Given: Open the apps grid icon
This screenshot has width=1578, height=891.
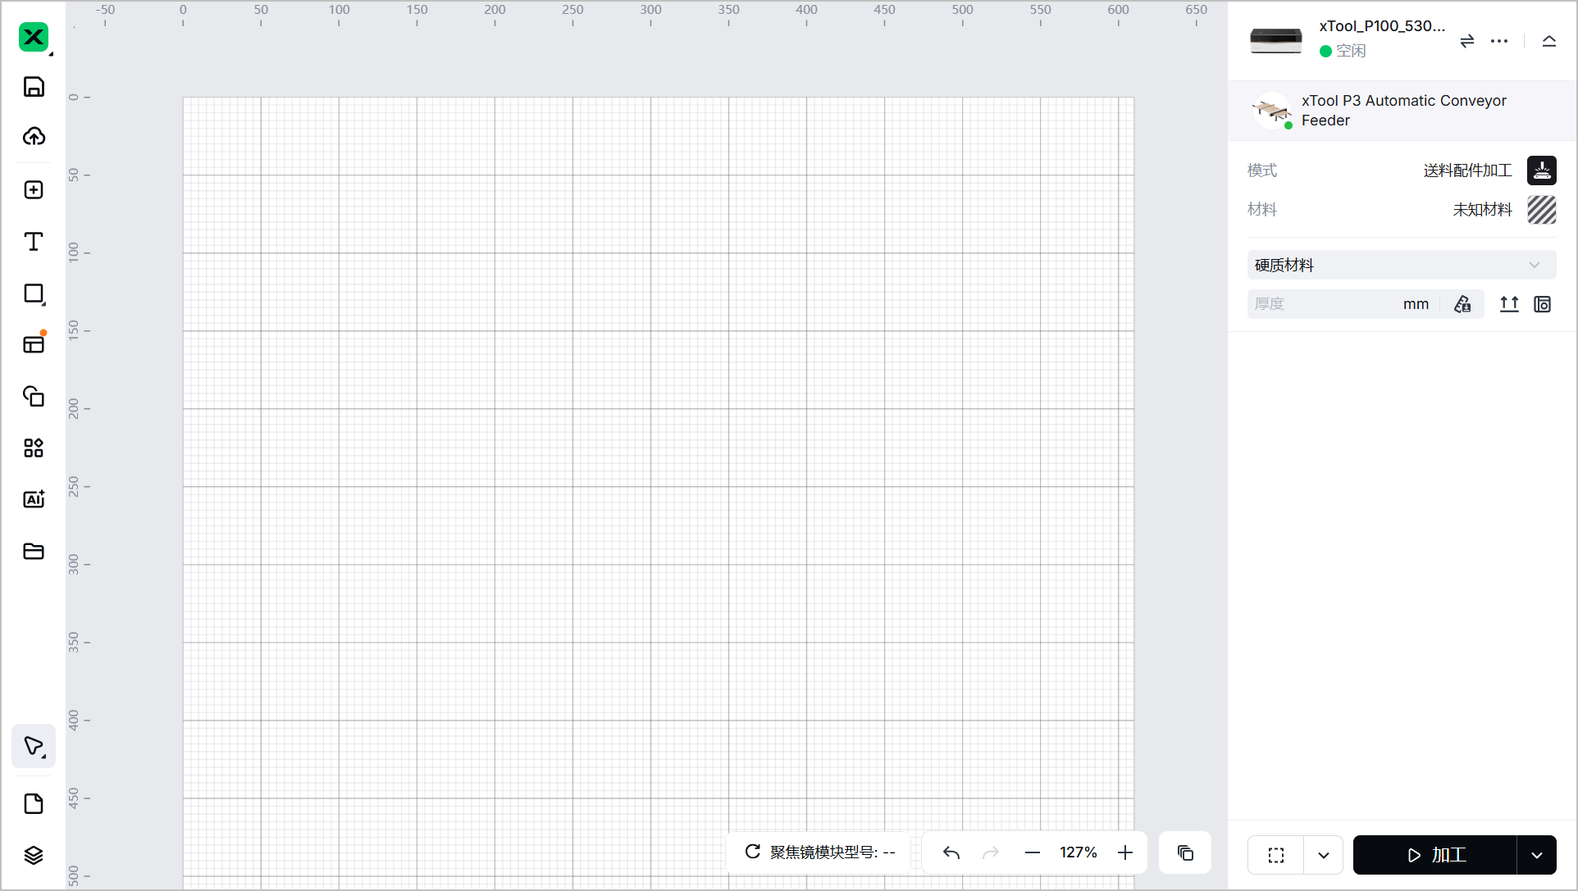Looking at the screenshot, I should pos(34,448).
